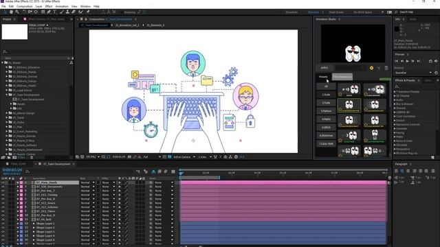Favorite the first preset using its star
440x247 pixels.
click(x=340, y=95)
